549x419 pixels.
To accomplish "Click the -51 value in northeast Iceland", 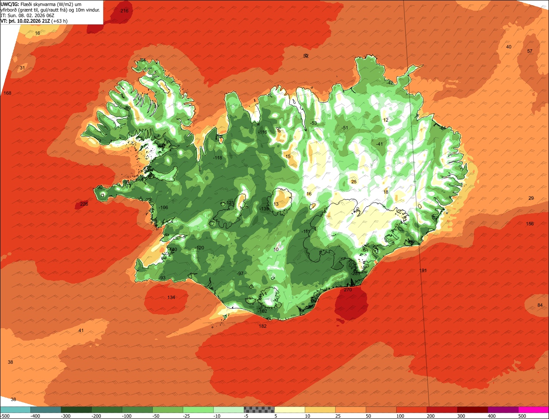I will coord(344,128).
